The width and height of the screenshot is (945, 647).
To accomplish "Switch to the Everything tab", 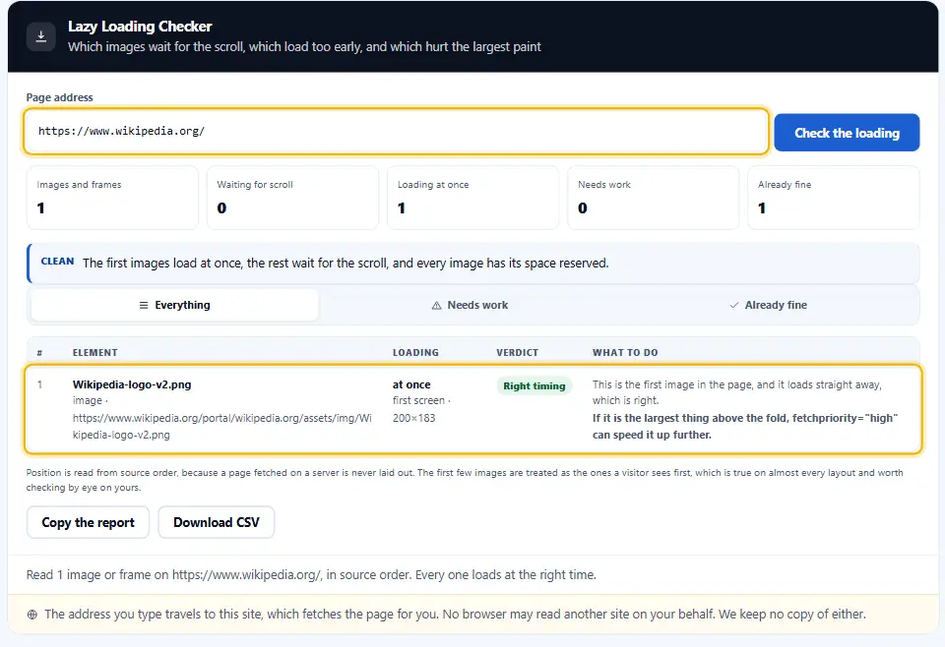I will click(174, 305).
